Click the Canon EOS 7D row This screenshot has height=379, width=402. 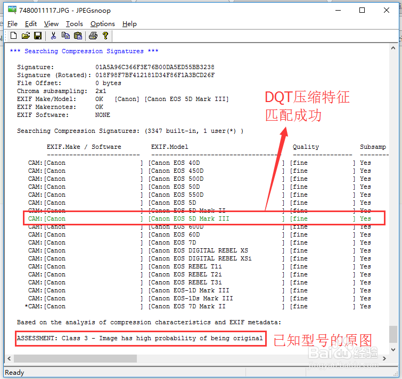pos(200,242)
